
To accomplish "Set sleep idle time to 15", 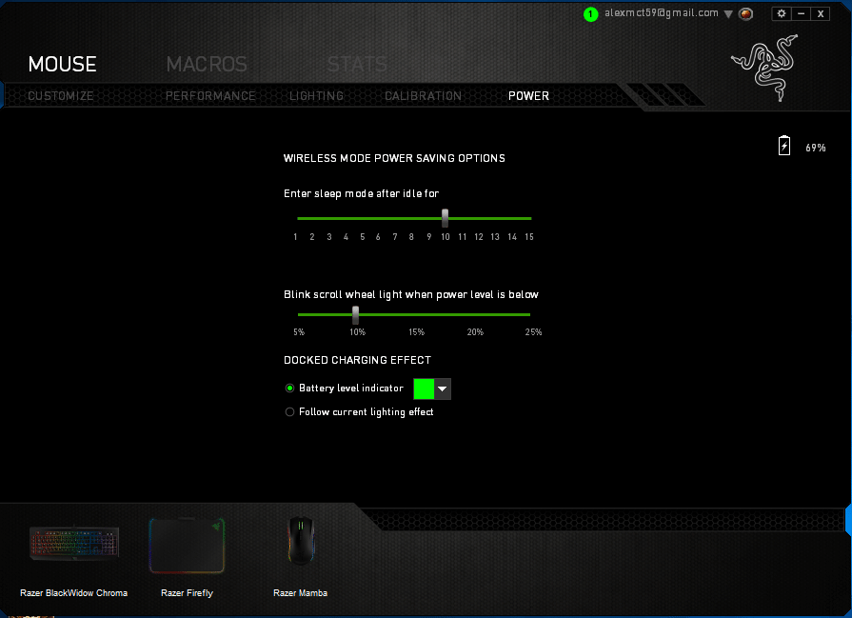I will pos(529,237).
